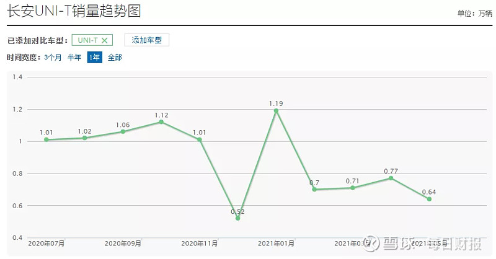The image size is (496, 259).
Task: Click the 1.2 y-axis value
Action: pyautogui.click(x=17, y=110)
